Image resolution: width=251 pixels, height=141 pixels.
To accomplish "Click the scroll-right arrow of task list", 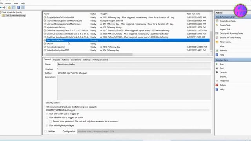I will click(208, 54).
